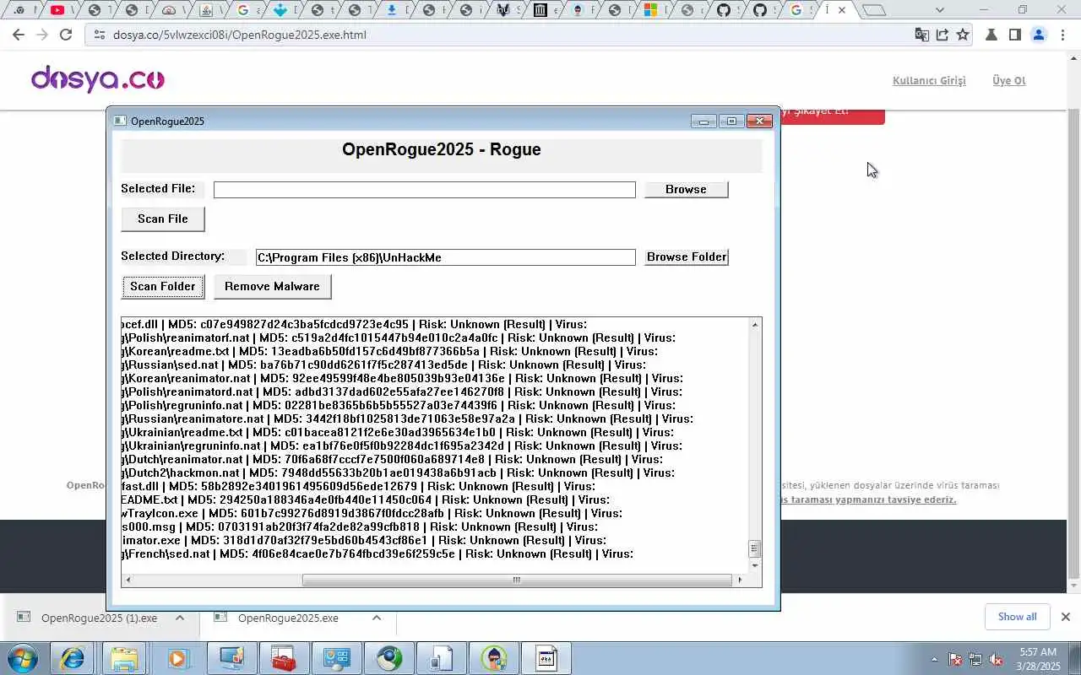Click the muted volume tray icon
The height and width of the screenshot is (675, 1081).
click(997, 659)
